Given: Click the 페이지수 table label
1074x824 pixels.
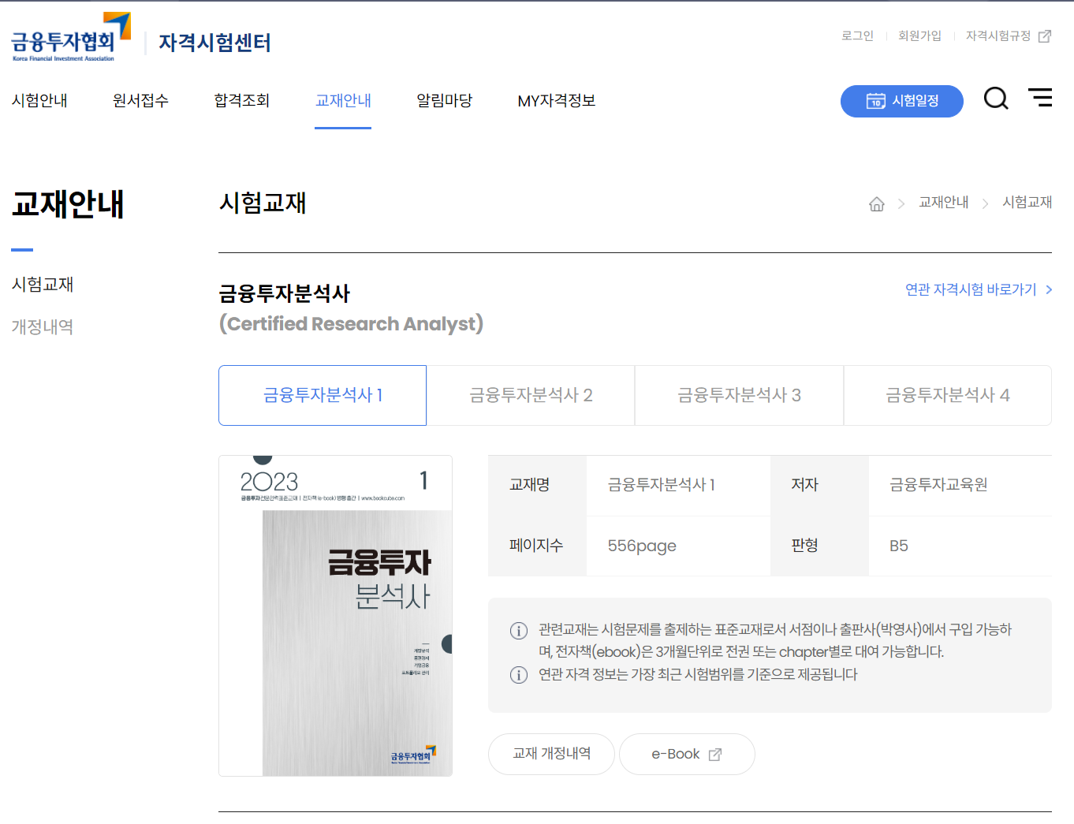Looking at the screenshot, I should [536, 546].
